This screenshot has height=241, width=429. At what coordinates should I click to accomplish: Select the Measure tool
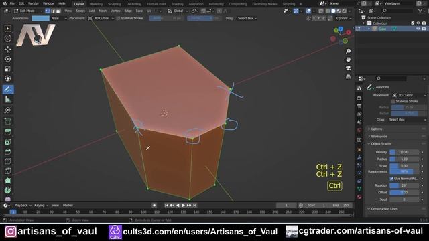pyautogui.click(x=7, y=100)
